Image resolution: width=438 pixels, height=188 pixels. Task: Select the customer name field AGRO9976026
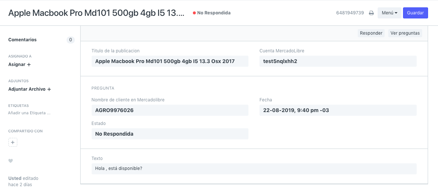tap(170, 110)
